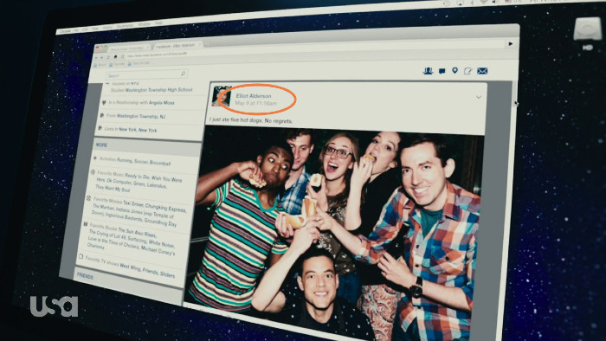Viewport: 606px width, 341px height.
Task: Open the Elliot Alderson name link on post
Action: pyautogui.click(x=254, y=96)
